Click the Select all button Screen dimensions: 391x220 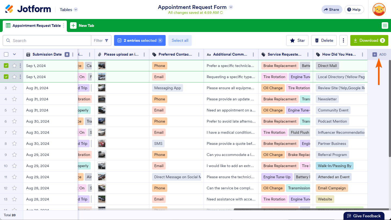[x=180, y=40]
